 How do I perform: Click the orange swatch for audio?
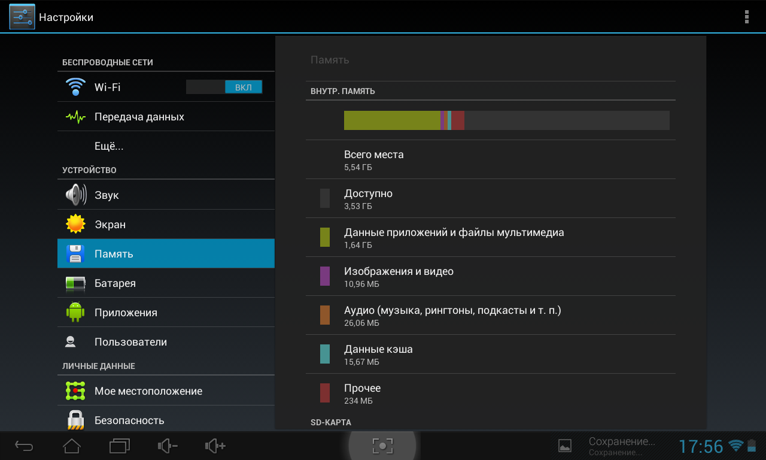pos(325,315)
